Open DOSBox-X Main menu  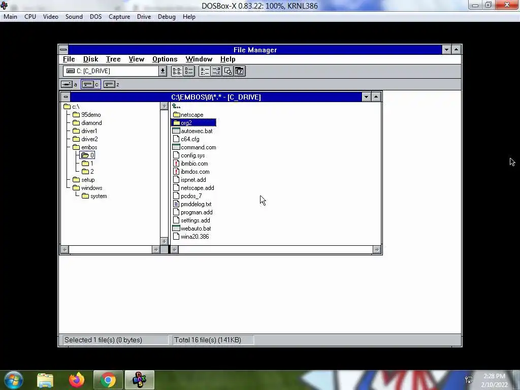(x=10, y=17)
